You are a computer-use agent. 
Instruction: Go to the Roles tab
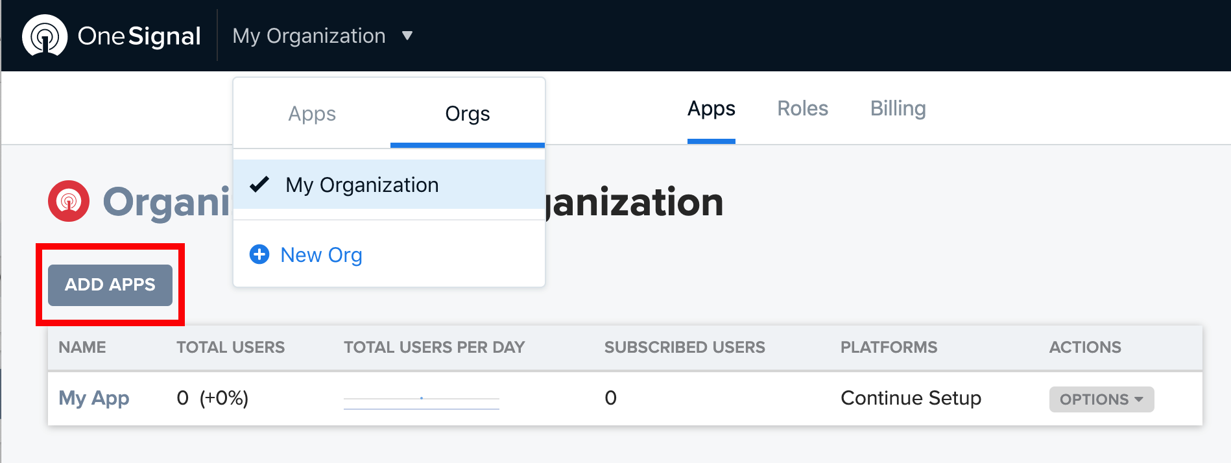click(803, 108)
